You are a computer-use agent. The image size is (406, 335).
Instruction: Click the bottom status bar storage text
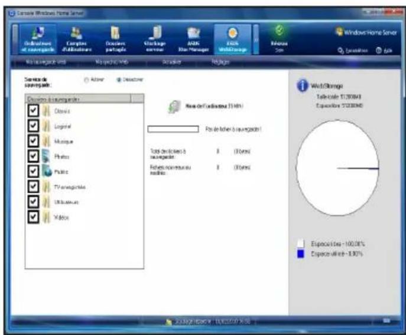[x=212, y=321]
